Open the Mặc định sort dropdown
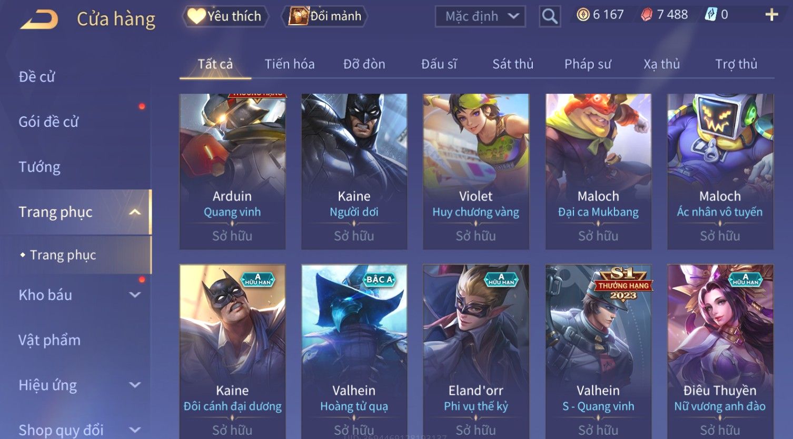793x439 pixels. coord(480,16)
